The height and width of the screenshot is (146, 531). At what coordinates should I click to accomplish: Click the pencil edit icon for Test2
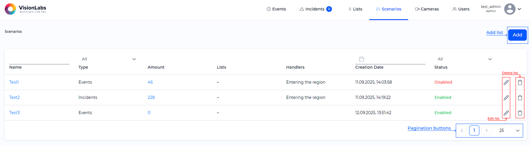pos(506,98)
